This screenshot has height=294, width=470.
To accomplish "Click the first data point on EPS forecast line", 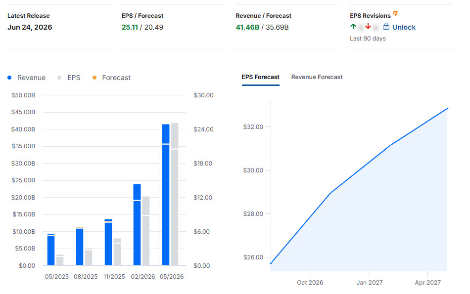I will (271, 263).
